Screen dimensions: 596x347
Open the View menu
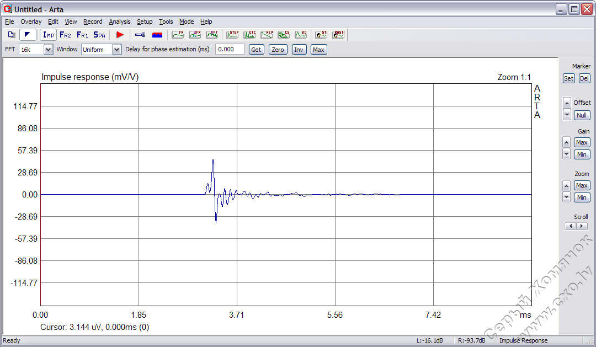point(71,22)
